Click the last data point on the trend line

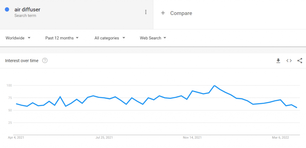297,108
